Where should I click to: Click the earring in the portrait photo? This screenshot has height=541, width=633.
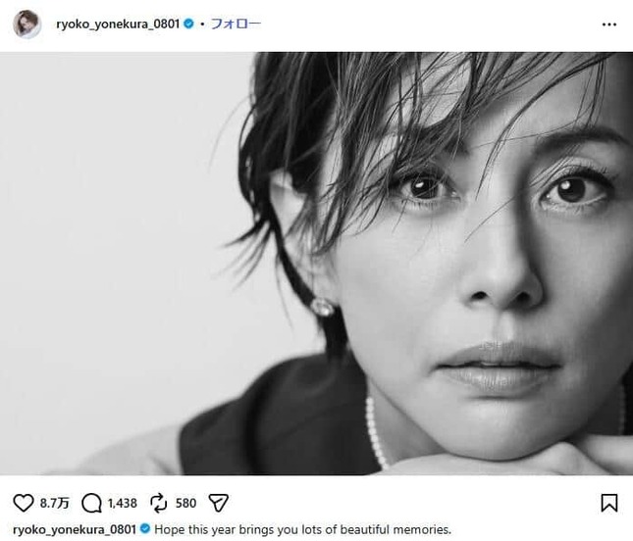coord(322,307)
